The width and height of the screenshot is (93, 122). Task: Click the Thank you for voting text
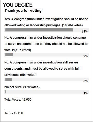[24, 11]
